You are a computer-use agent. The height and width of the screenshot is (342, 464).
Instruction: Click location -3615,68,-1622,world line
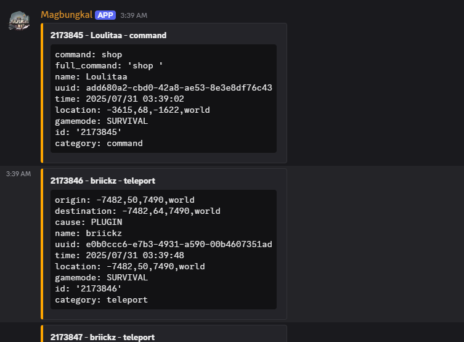[132, 110]
